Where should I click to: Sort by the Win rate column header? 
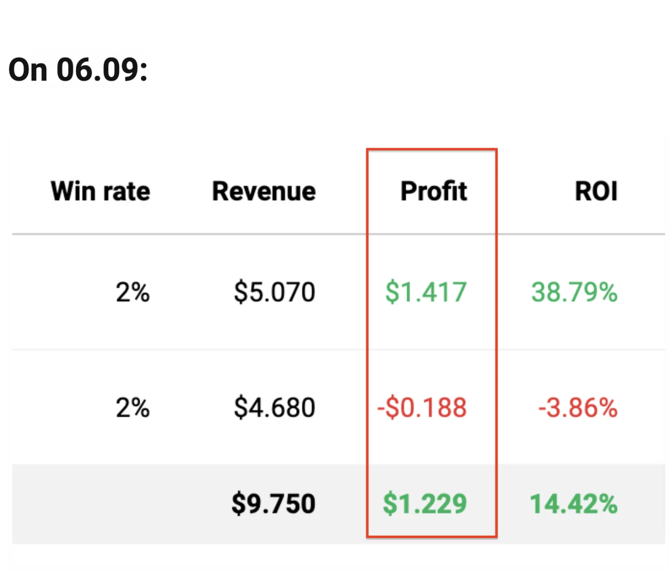coord(101,192)
